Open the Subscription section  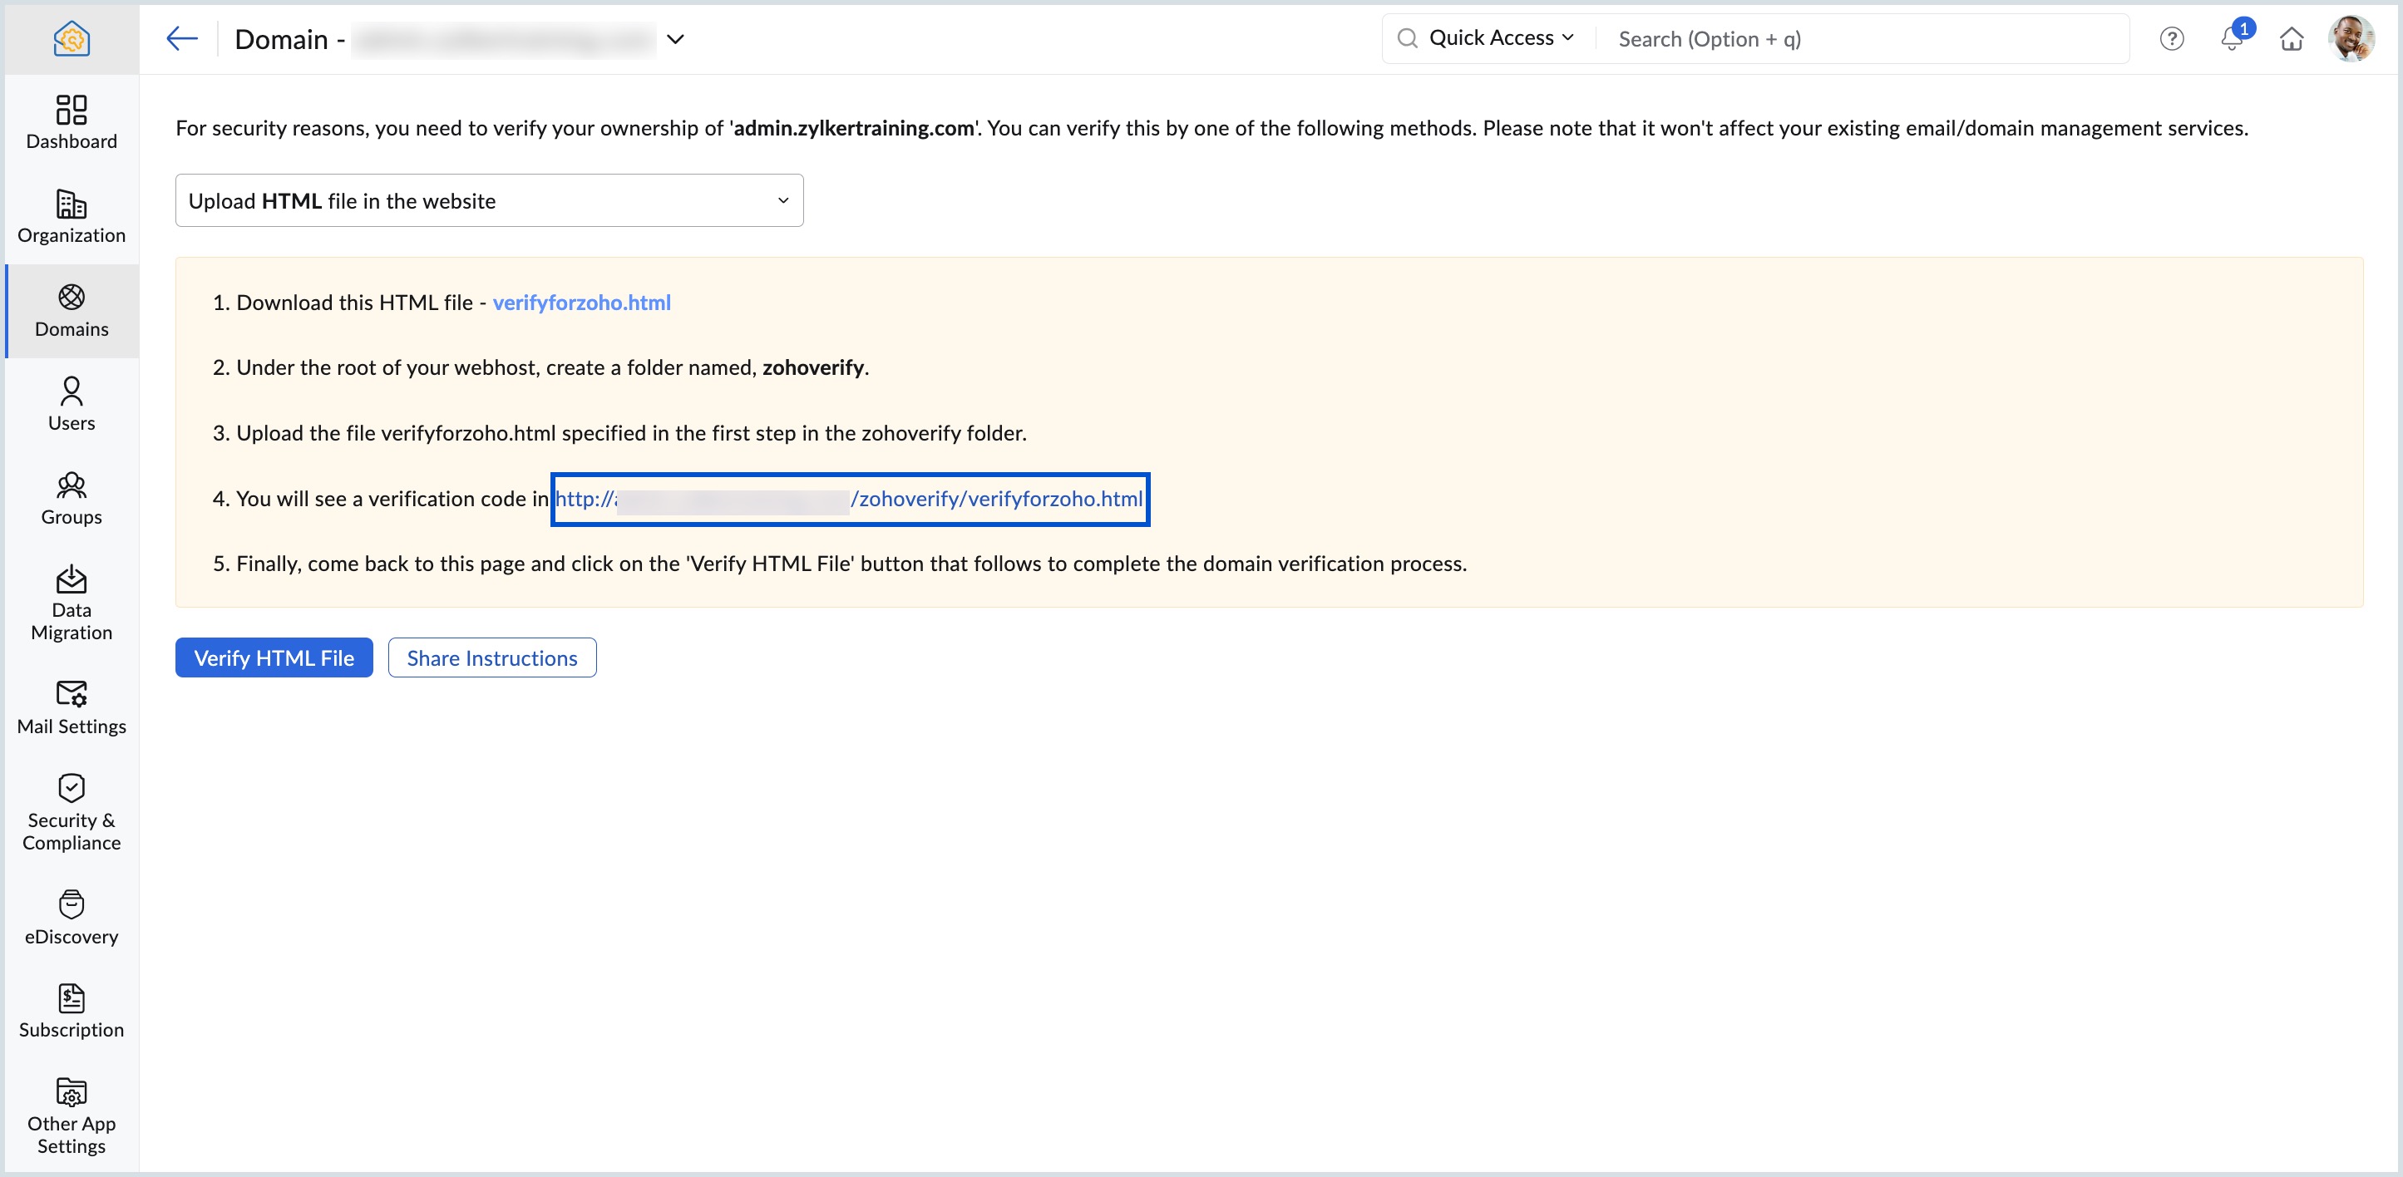point(72,1010)
